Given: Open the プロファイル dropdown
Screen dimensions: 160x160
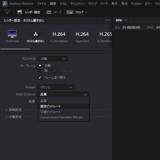Looking at the screenshot, I should [x=53, y=59].
